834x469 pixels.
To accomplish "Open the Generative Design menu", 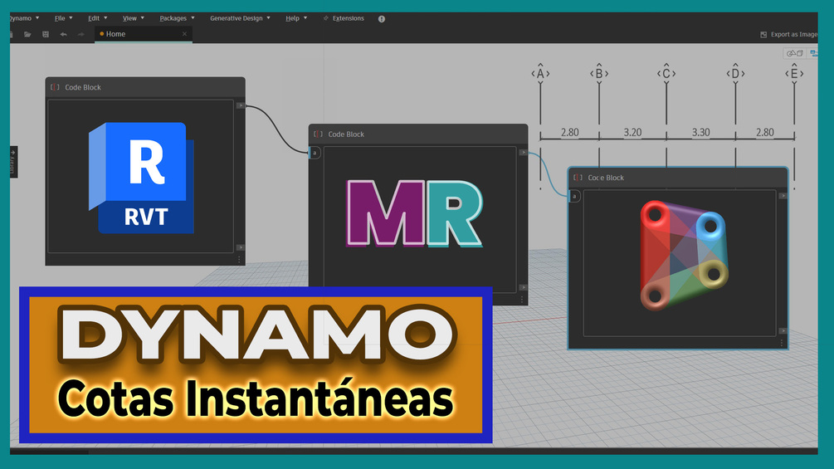I will tap(240, 18).
